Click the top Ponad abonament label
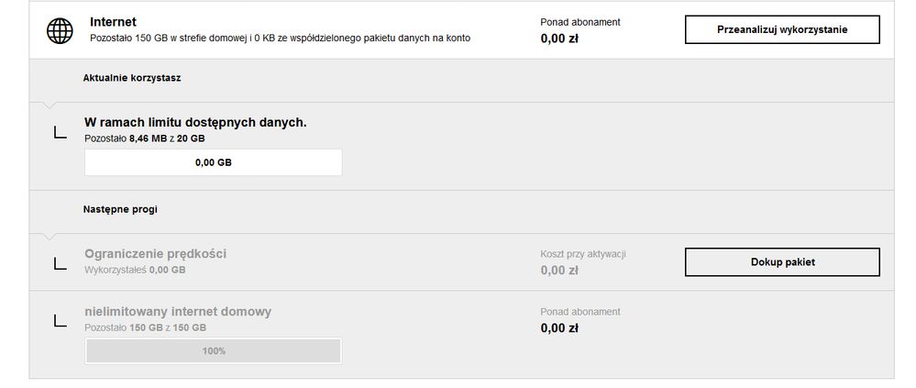The image size is (916, 388). [x=579, y=21]
